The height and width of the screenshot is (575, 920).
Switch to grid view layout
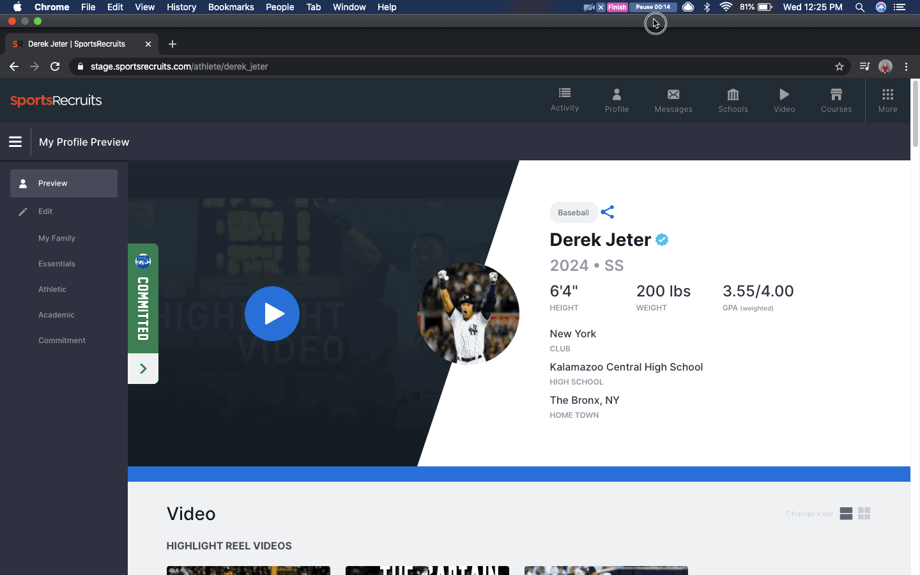[x=864, y=514]
